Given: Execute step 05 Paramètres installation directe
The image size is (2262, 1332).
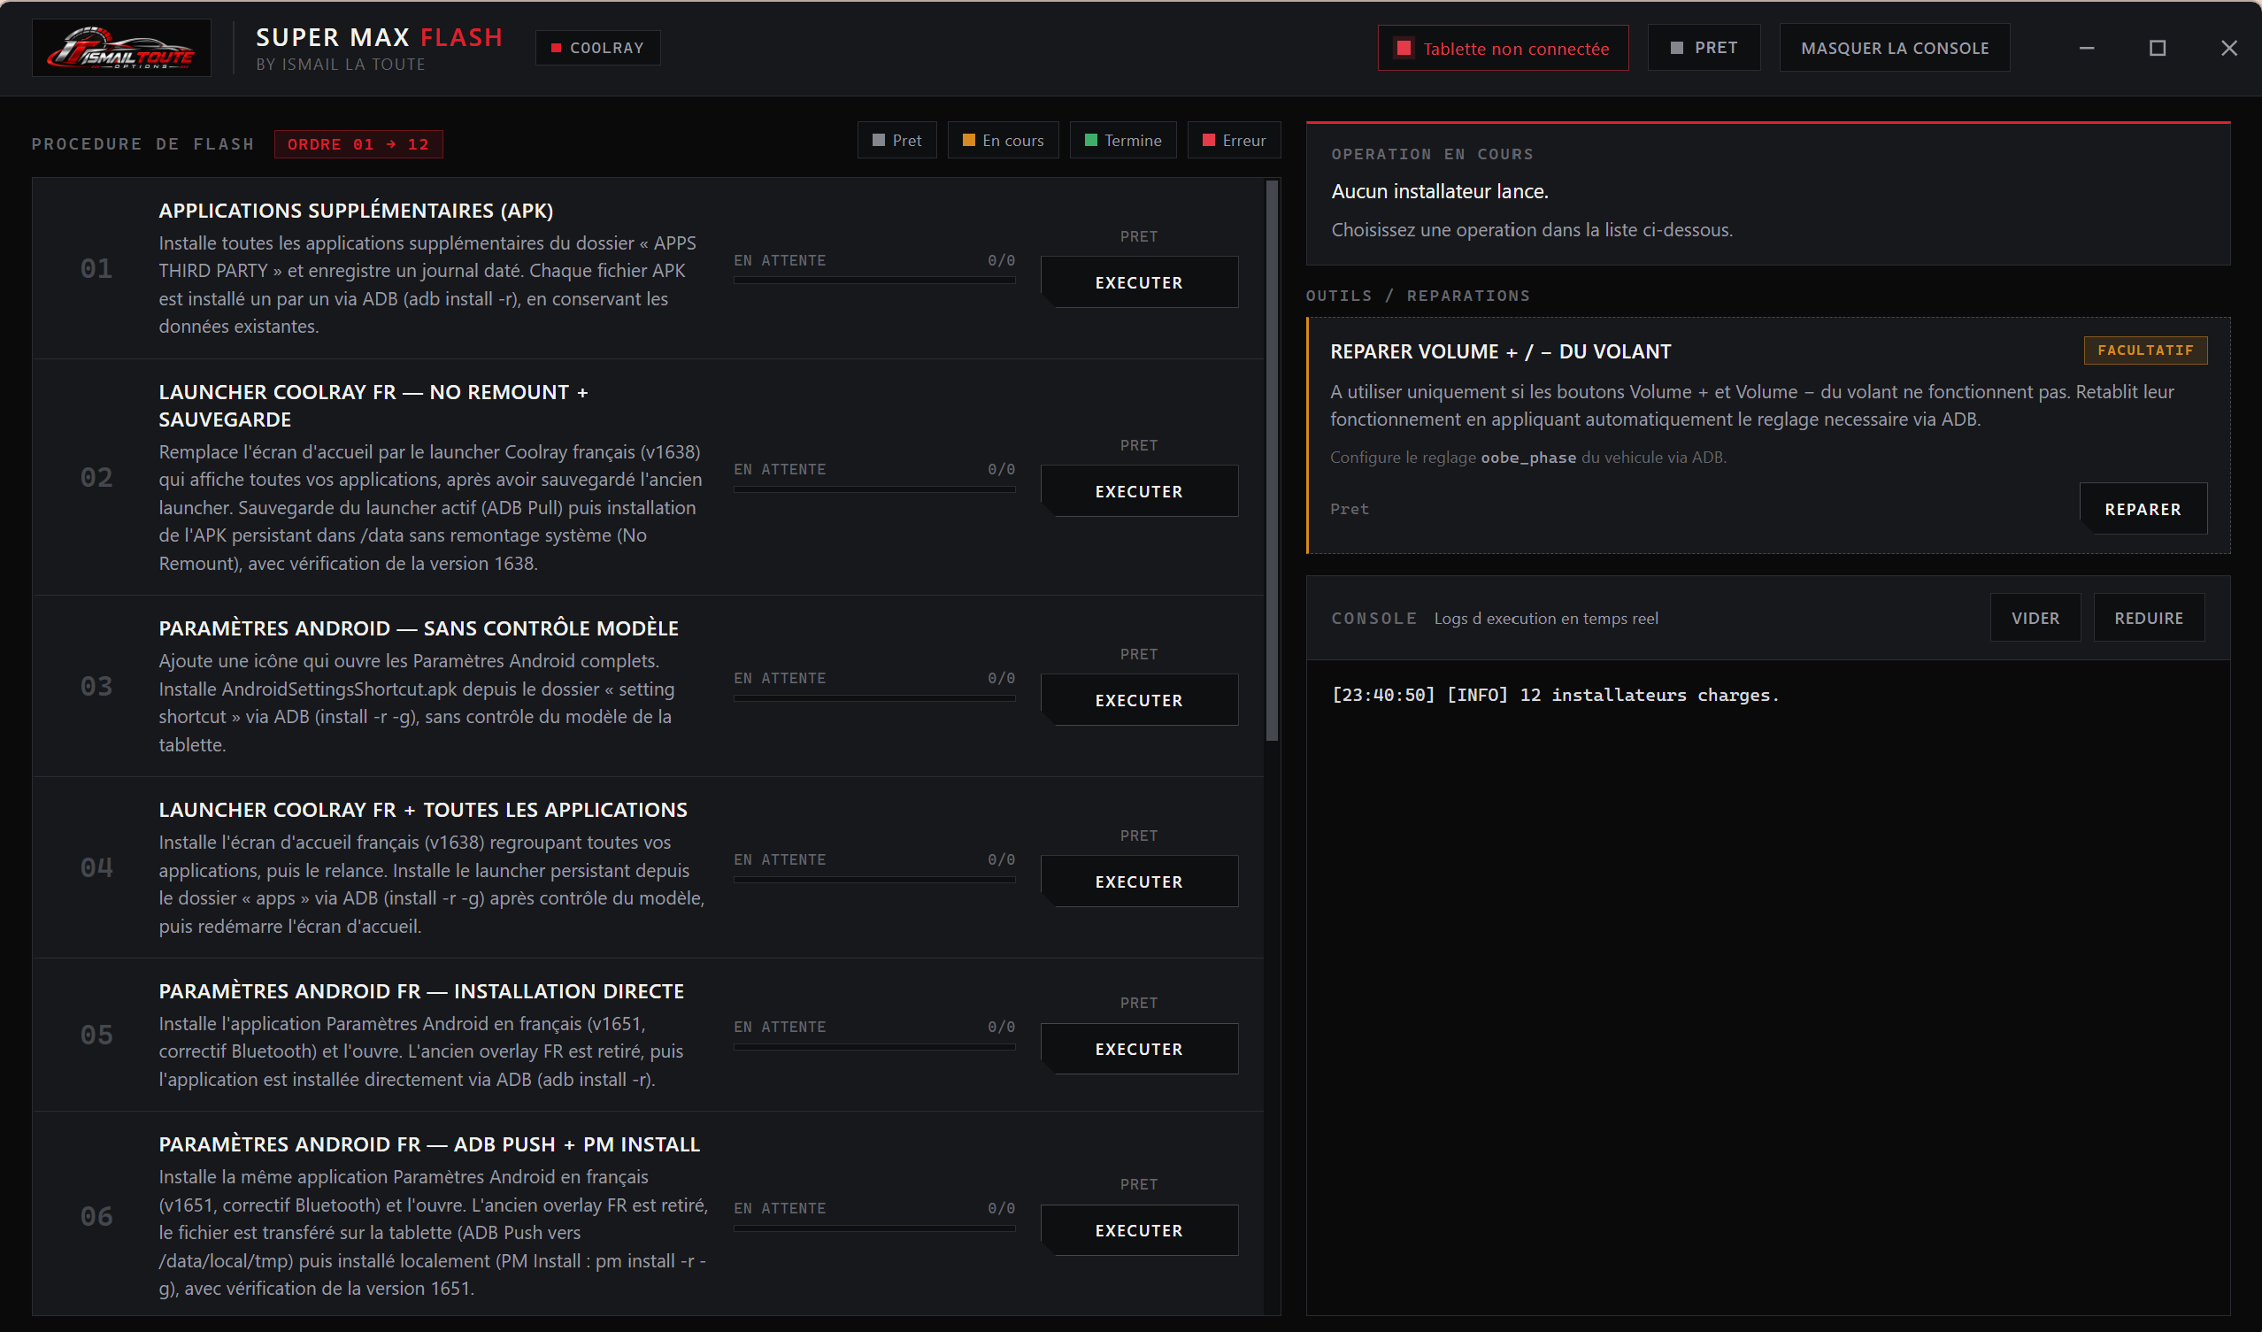Looking at the screenshot, I should coord(1139,1050).
